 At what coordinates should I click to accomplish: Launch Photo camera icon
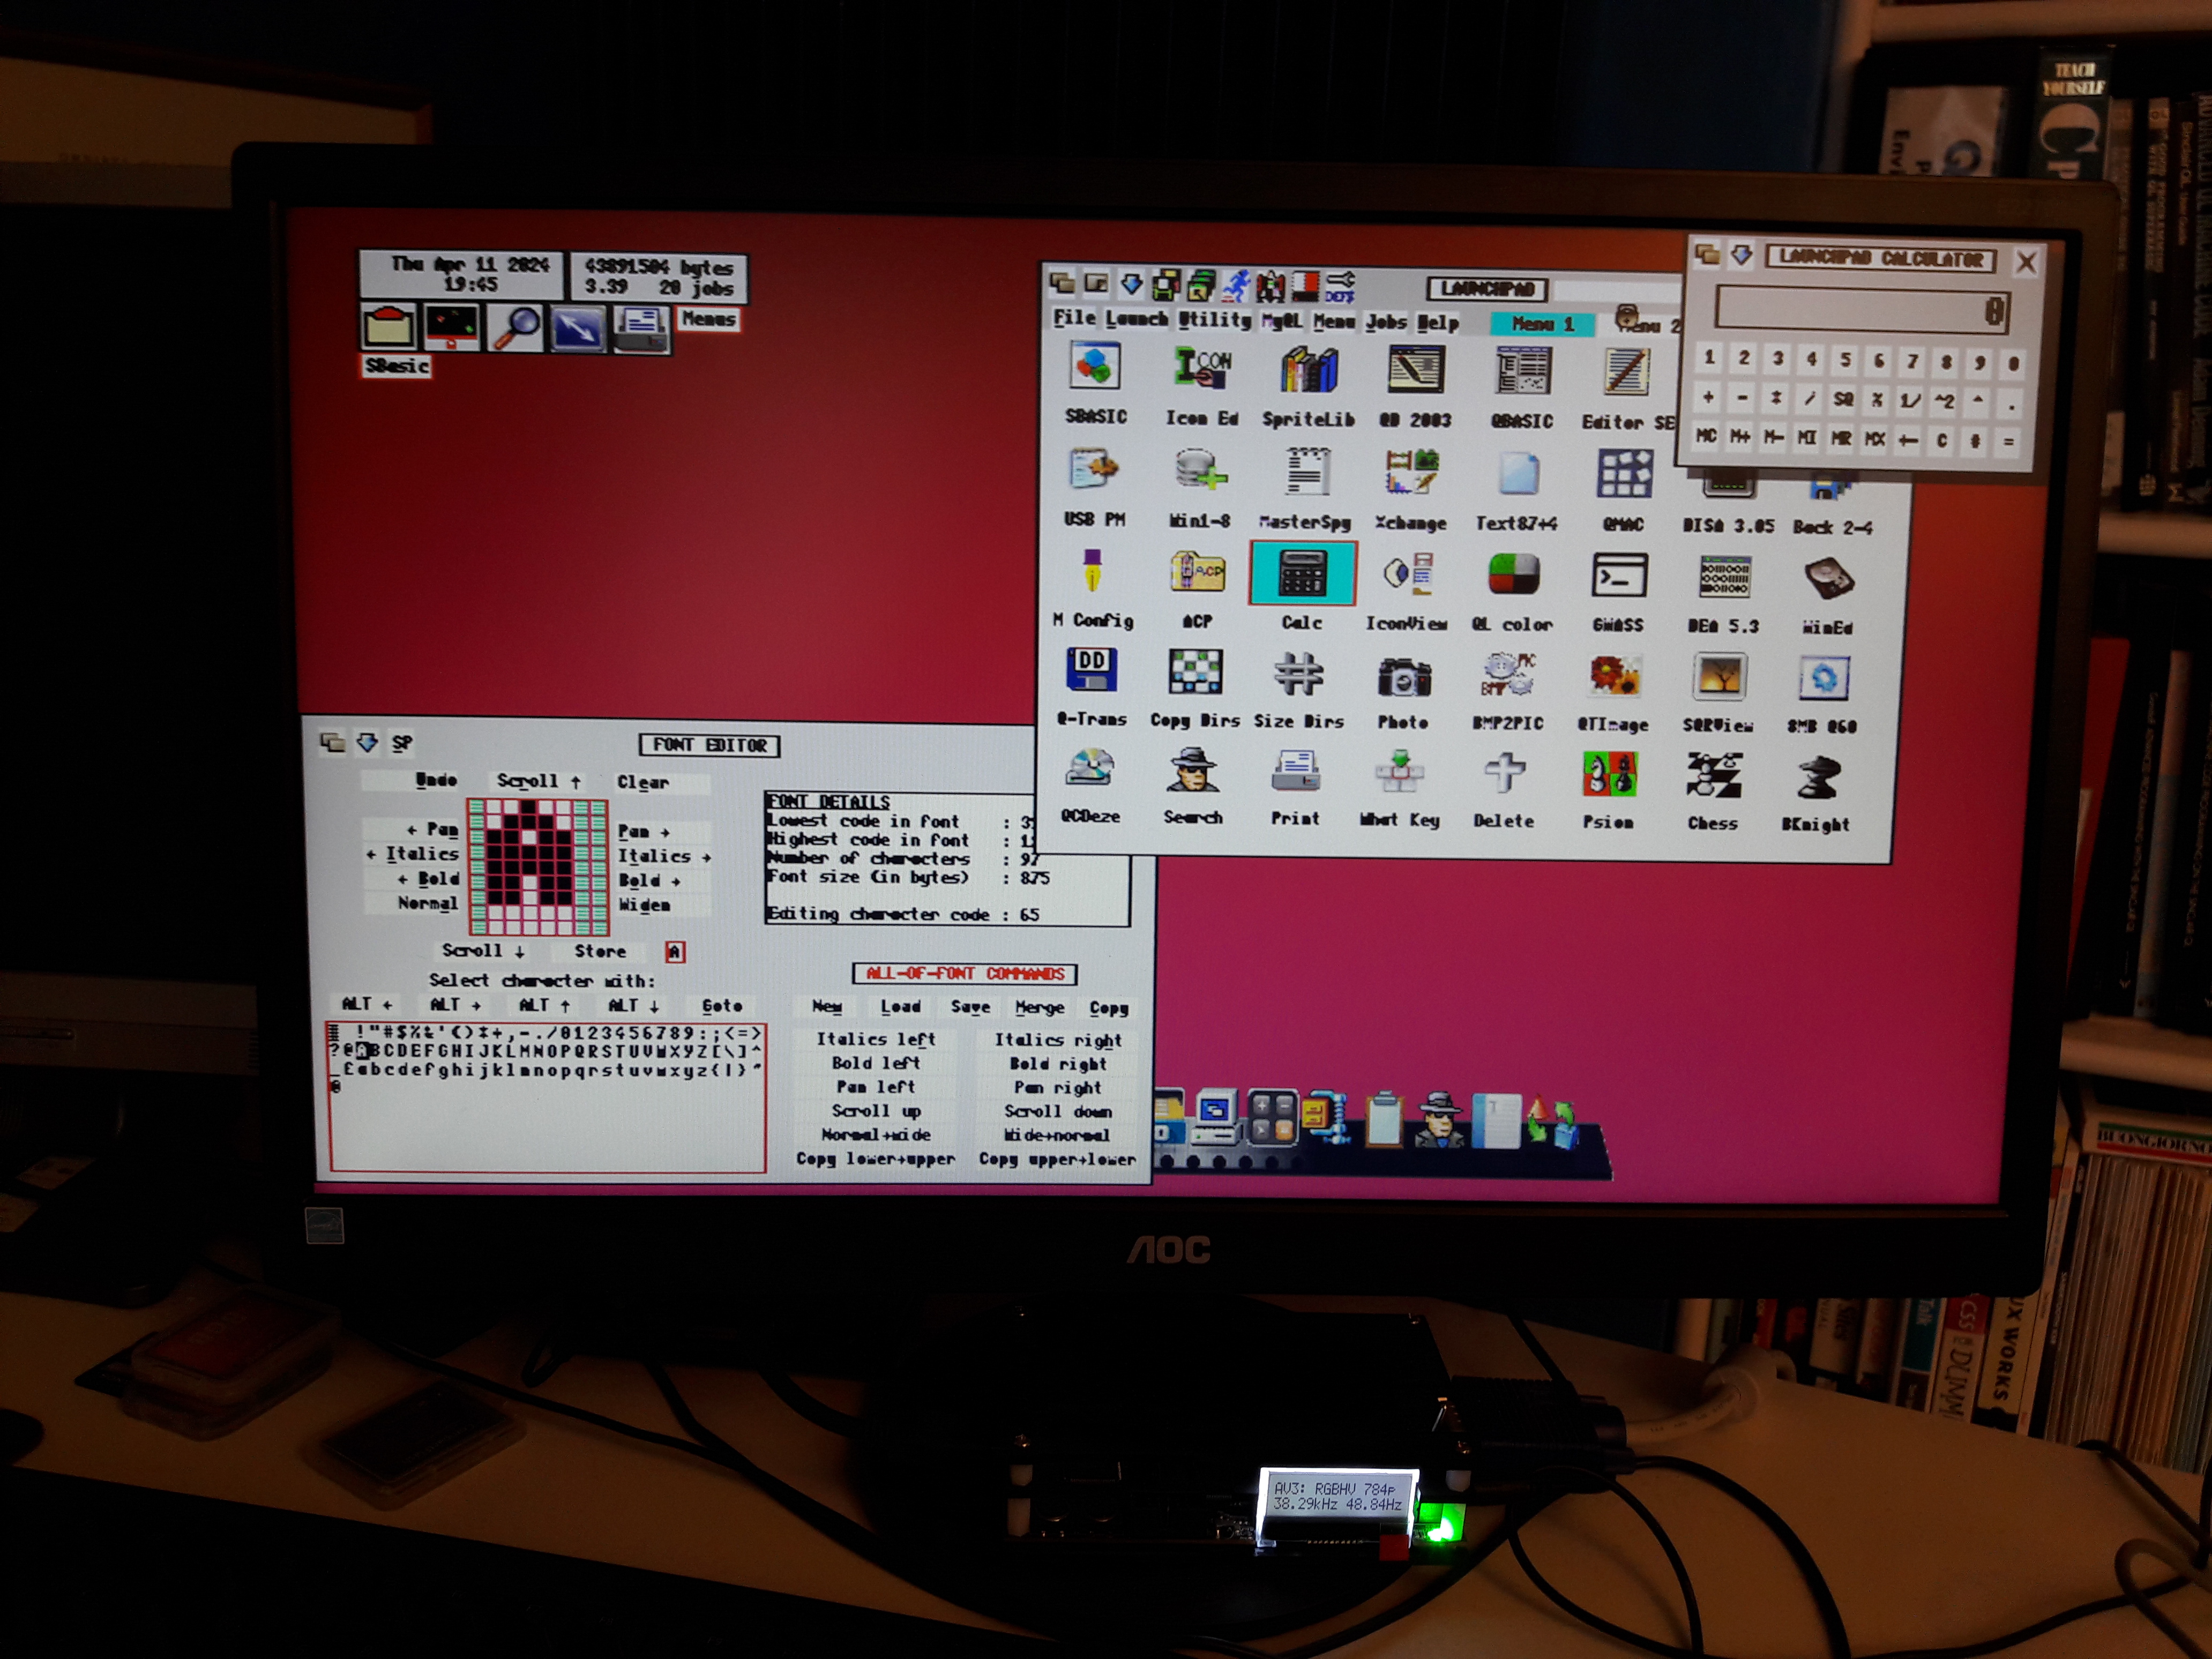pyautogui.click(x=1404, y=677)
